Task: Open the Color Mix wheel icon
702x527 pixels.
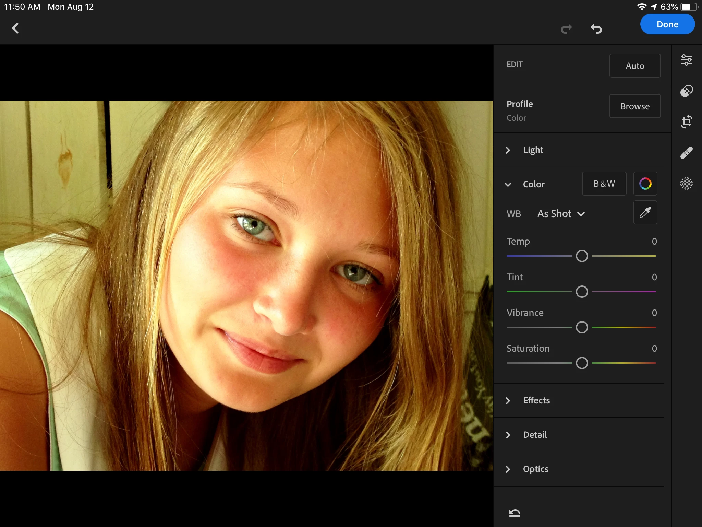Action: point(645,184)
